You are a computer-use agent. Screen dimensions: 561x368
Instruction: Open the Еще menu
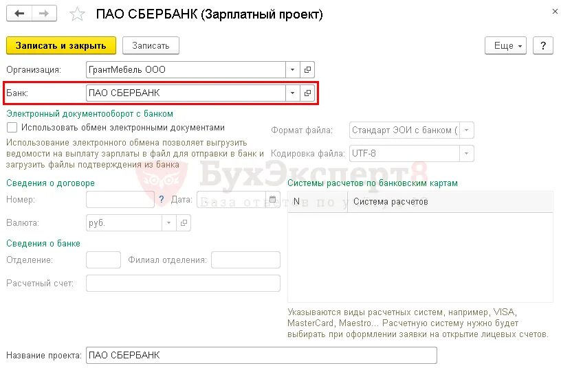pyautogui.click(x=505, y=46)
